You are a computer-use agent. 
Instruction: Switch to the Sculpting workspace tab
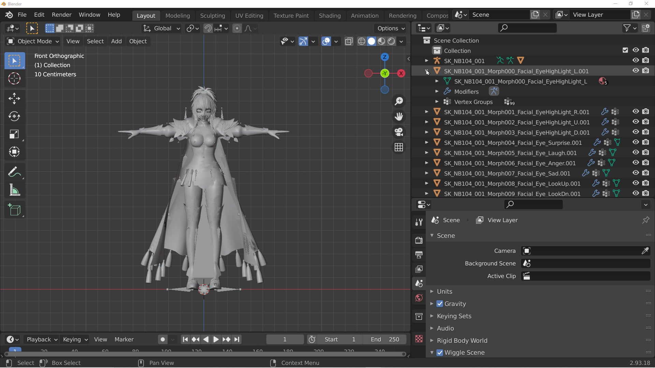(x=212, y=15)
